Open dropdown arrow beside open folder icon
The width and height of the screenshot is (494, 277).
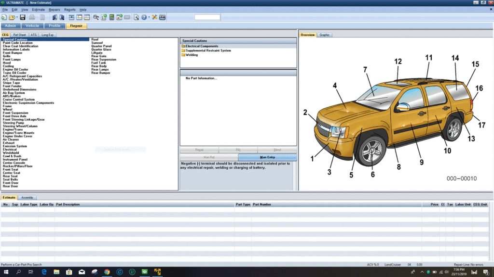point(16,17)
